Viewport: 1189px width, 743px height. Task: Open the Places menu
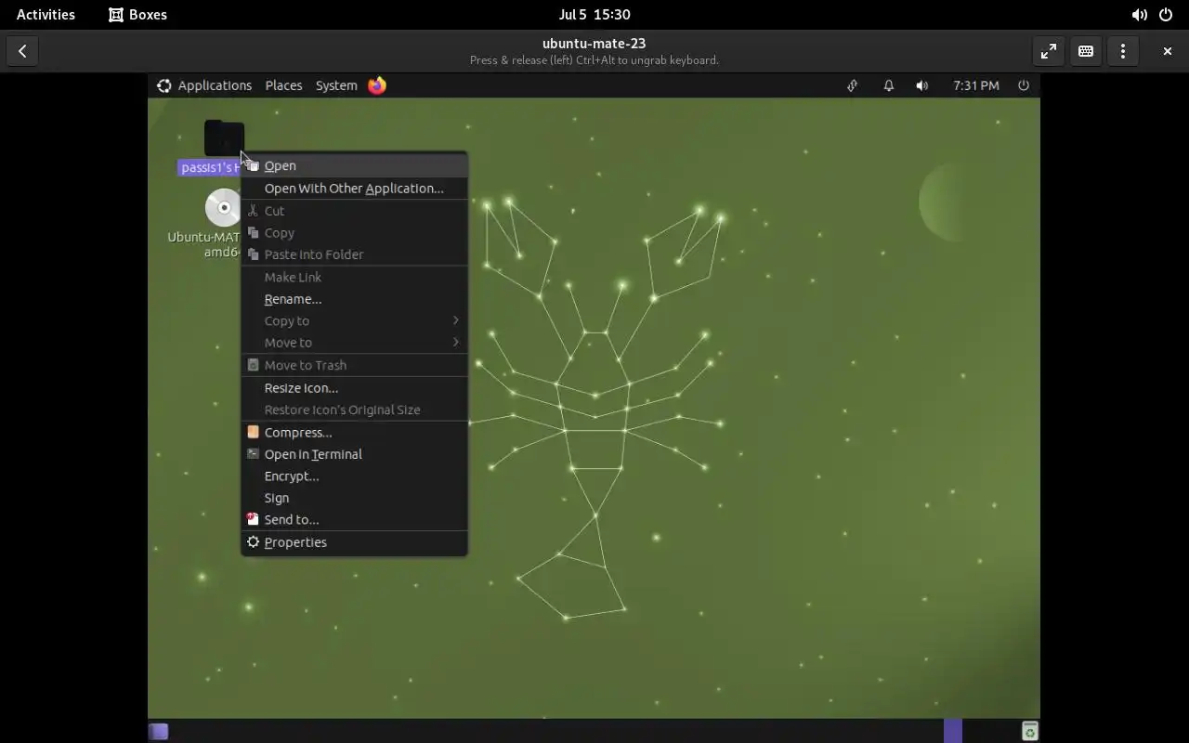[283, 85]
